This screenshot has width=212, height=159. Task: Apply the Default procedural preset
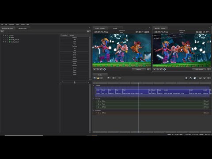tap(75, 38)
